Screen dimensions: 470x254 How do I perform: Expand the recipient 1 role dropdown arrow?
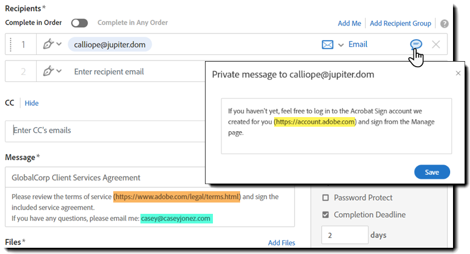(59, 44)
